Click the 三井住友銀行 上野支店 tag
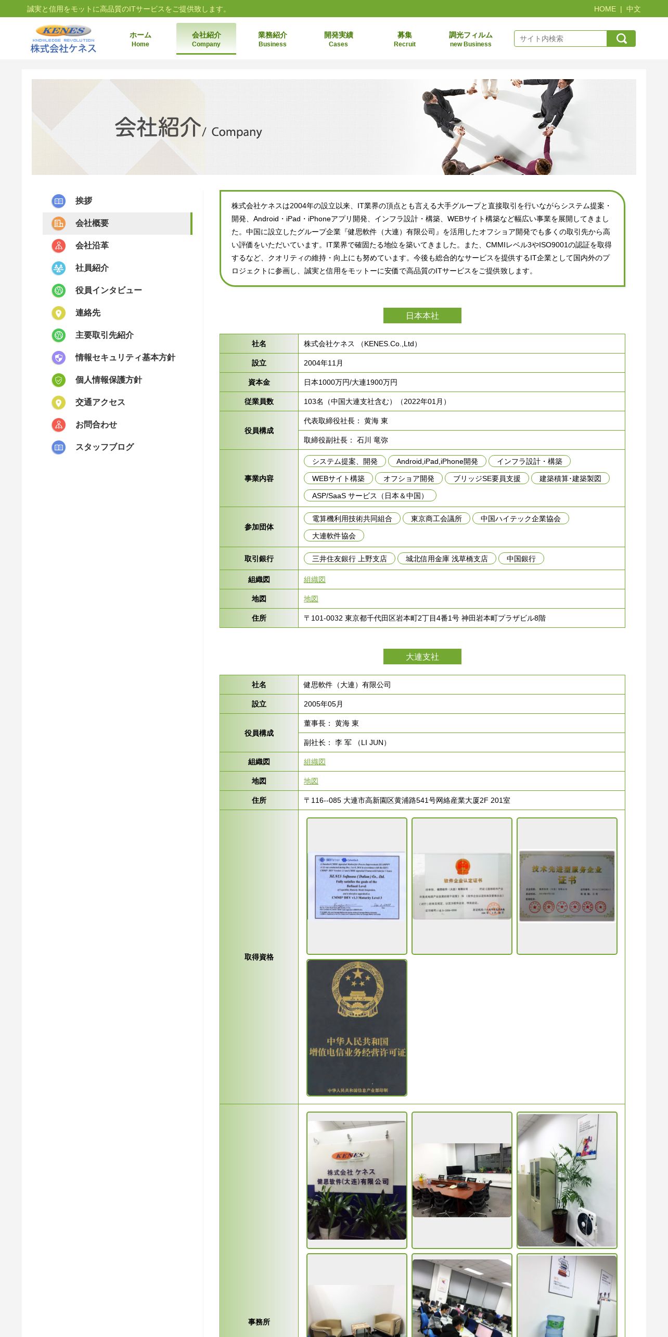 [350, 559]
